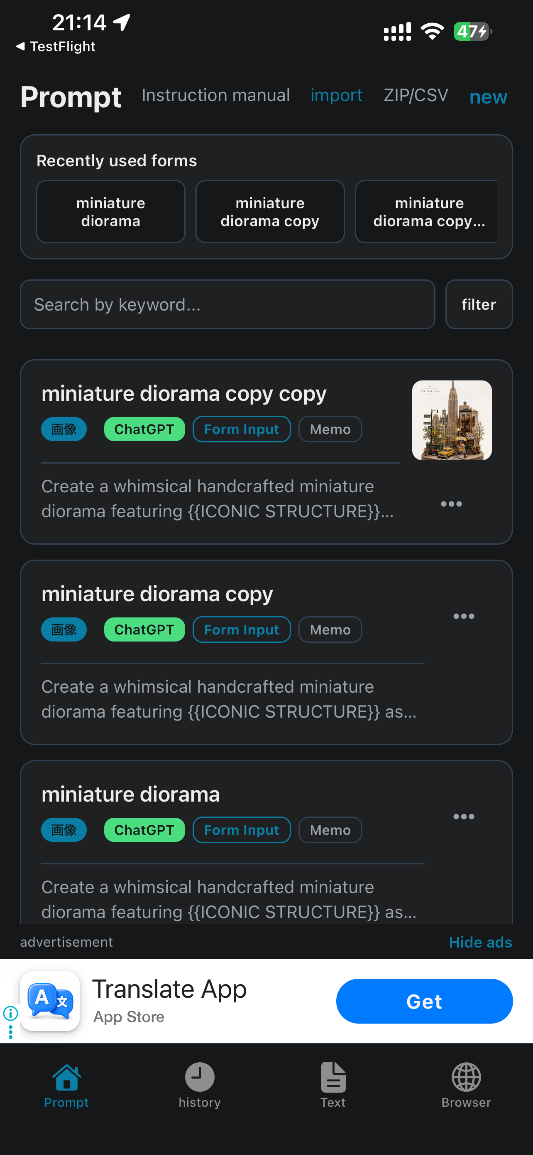The width and height of the screenshot is (533, 1155).
Task: Tap the Translate App ad icon
Action: click(50, 1001)
